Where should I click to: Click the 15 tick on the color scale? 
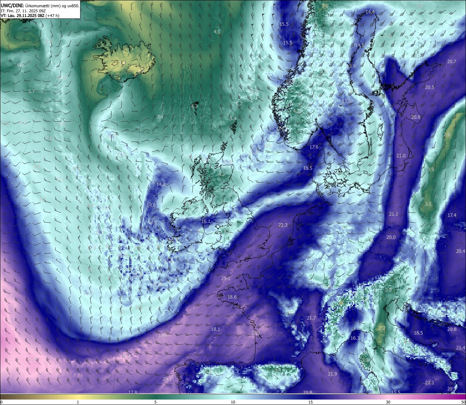(311, 402)
